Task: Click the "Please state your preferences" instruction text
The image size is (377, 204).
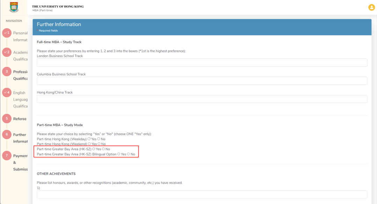Action: pyautogui.click(x=111, y=51)
